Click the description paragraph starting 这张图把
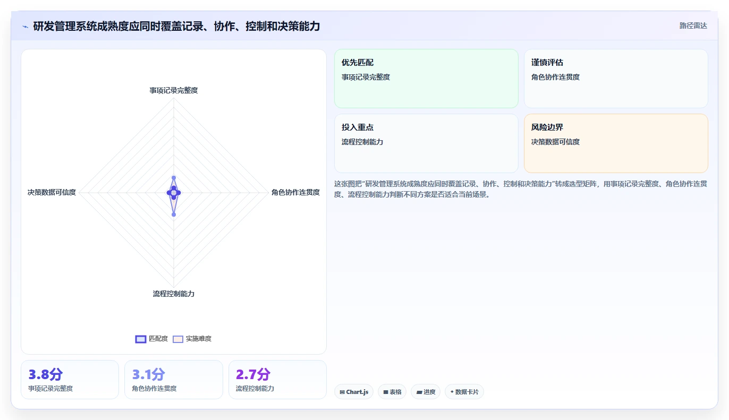 coord(520,189)
